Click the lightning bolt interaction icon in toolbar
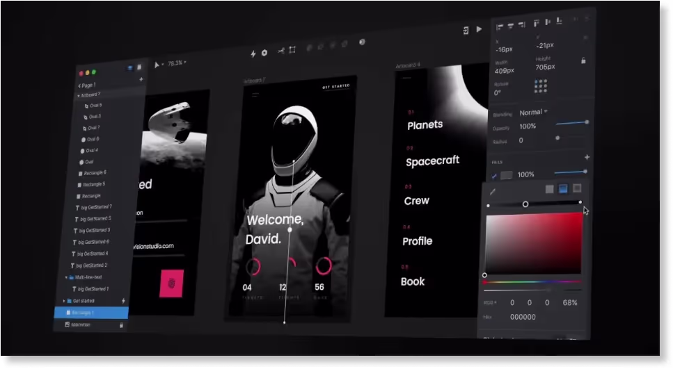 coord(253,54)
